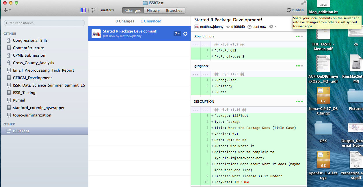This screenshot has height=187, width=363.
Task: Click the matthewjdenny avatar in commit details
Action: 197,27
